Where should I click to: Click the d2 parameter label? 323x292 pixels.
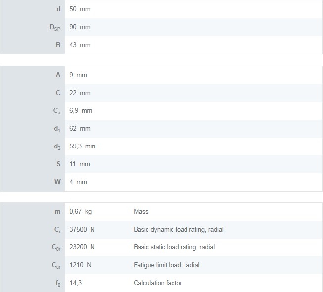coord(57,146)
